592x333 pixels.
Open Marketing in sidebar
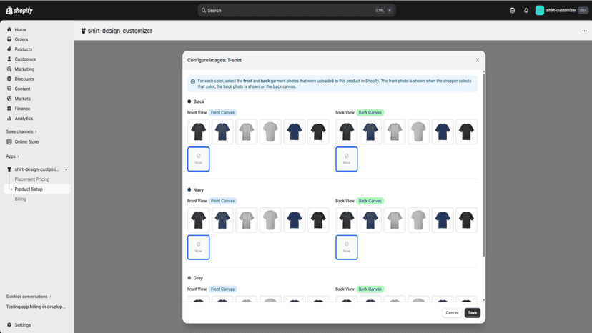tap(24, 69)
